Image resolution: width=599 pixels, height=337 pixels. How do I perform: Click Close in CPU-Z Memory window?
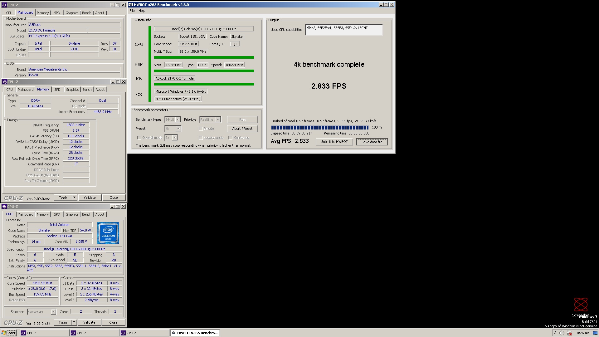pyautogui.click(x=114, y=198)
